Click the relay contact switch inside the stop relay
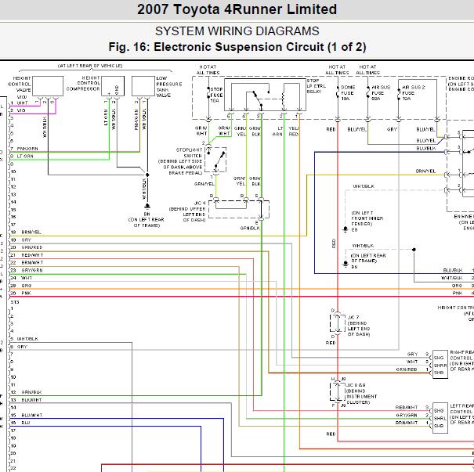 point(258,98)
